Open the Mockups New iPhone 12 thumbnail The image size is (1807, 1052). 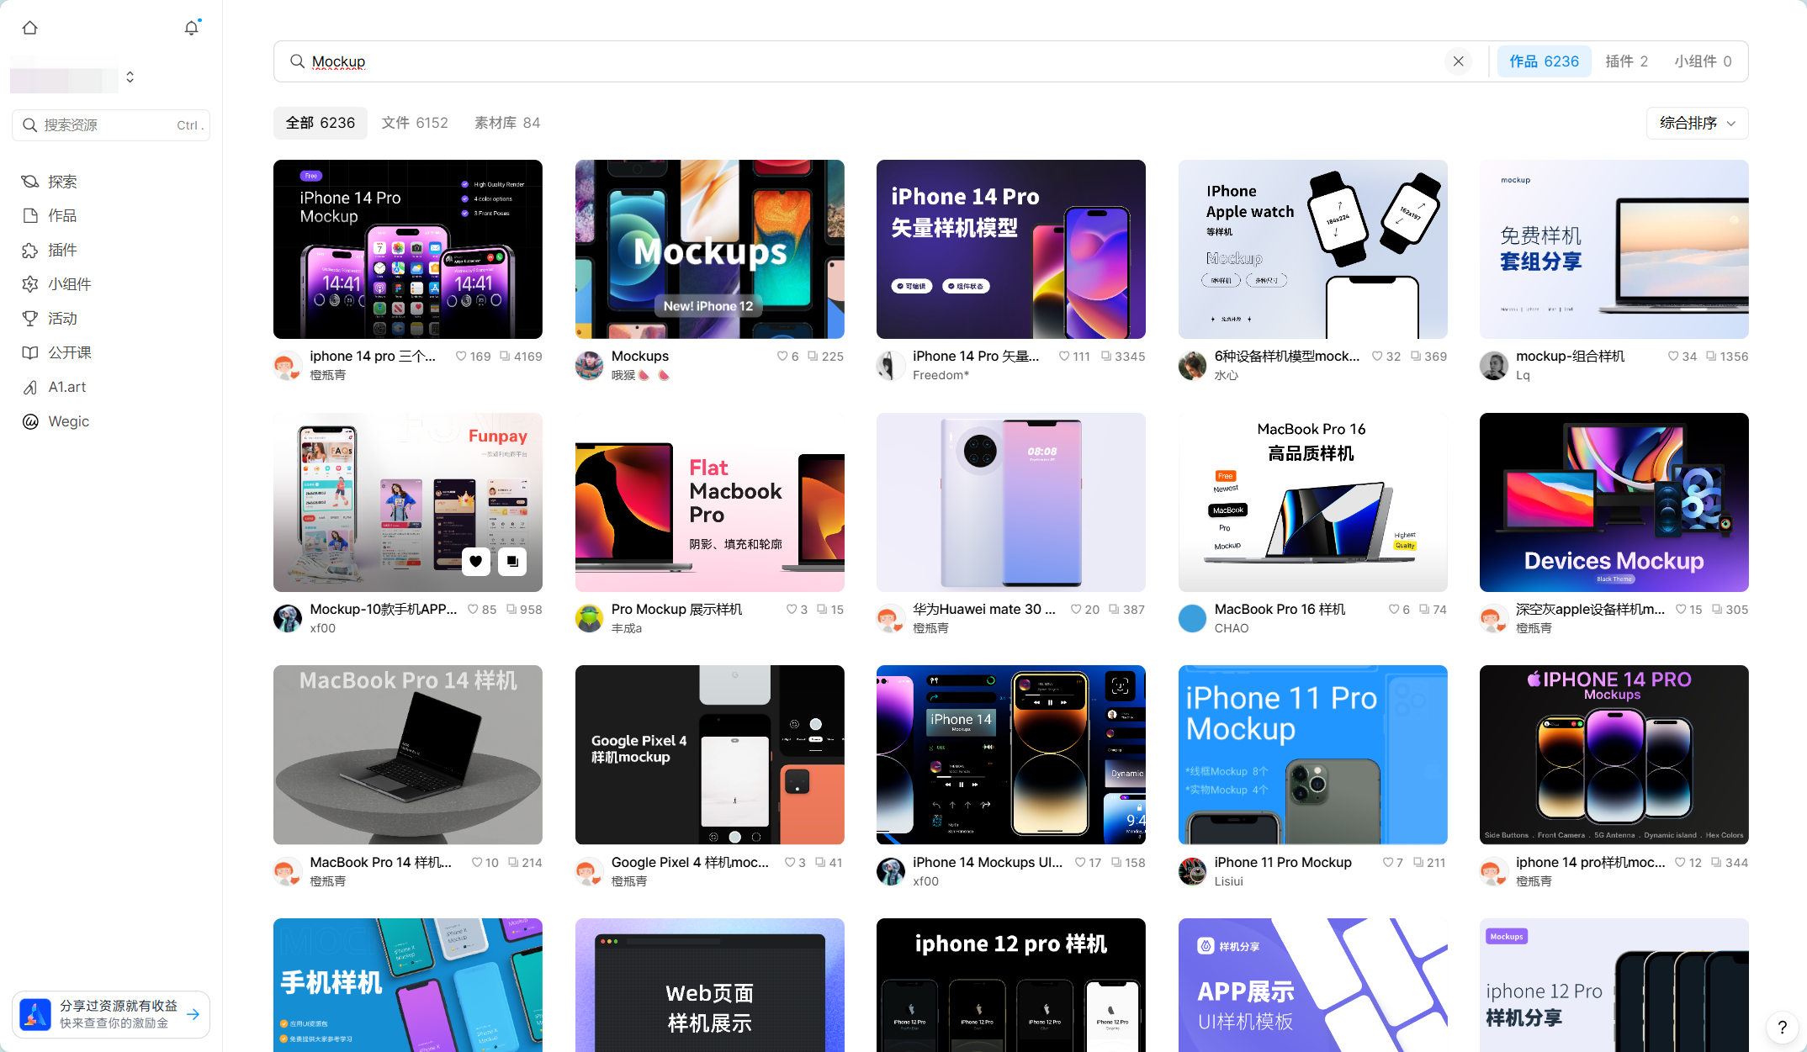click(x=710, y=249)
